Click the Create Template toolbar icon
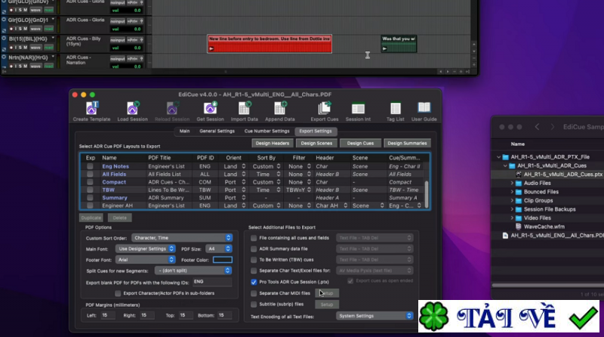 pos(91,110)
